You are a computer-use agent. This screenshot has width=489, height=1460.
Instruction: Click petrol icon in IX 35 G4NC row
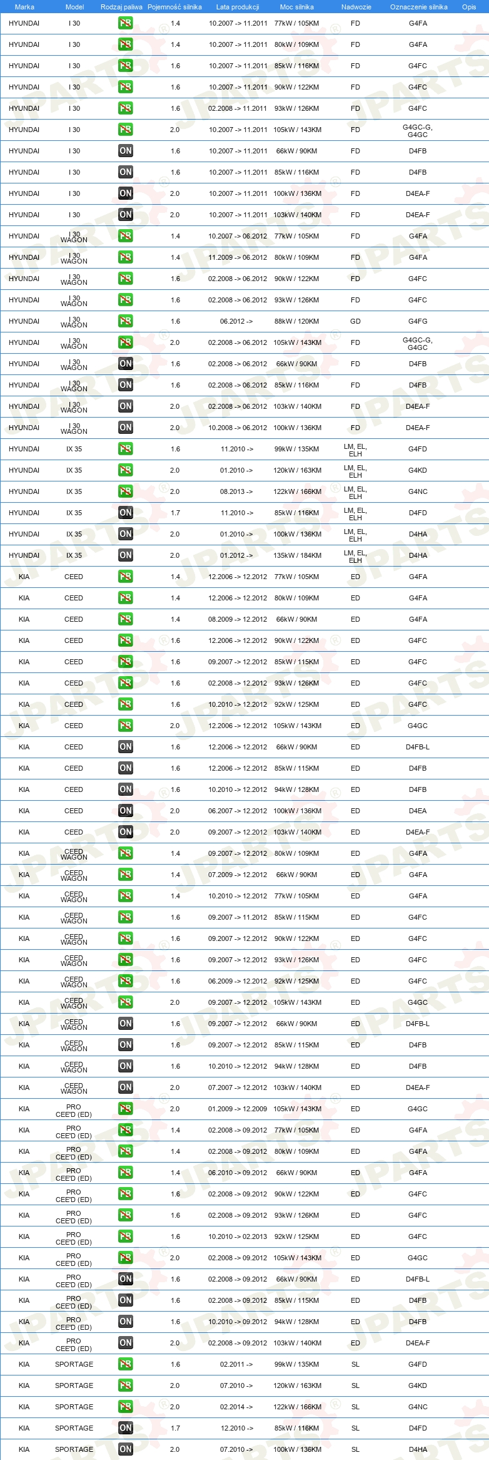(125, 491)
